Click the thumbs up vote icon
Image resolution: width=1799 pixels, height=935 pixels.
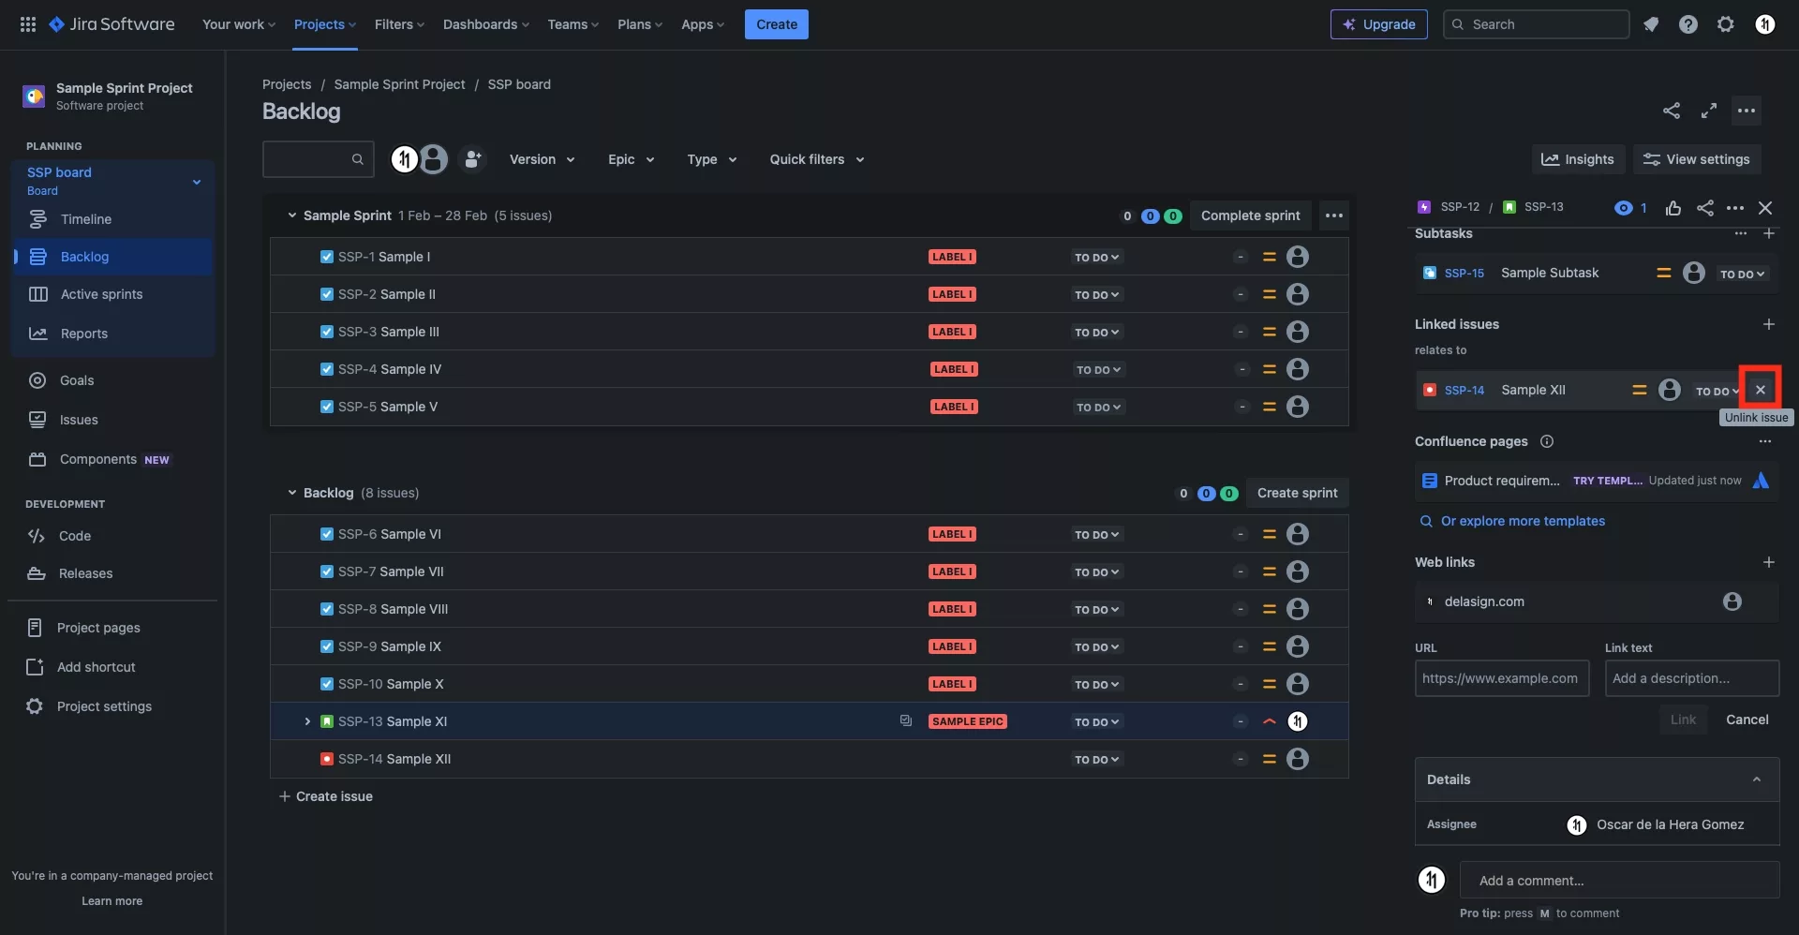(x=1673, y=208)
